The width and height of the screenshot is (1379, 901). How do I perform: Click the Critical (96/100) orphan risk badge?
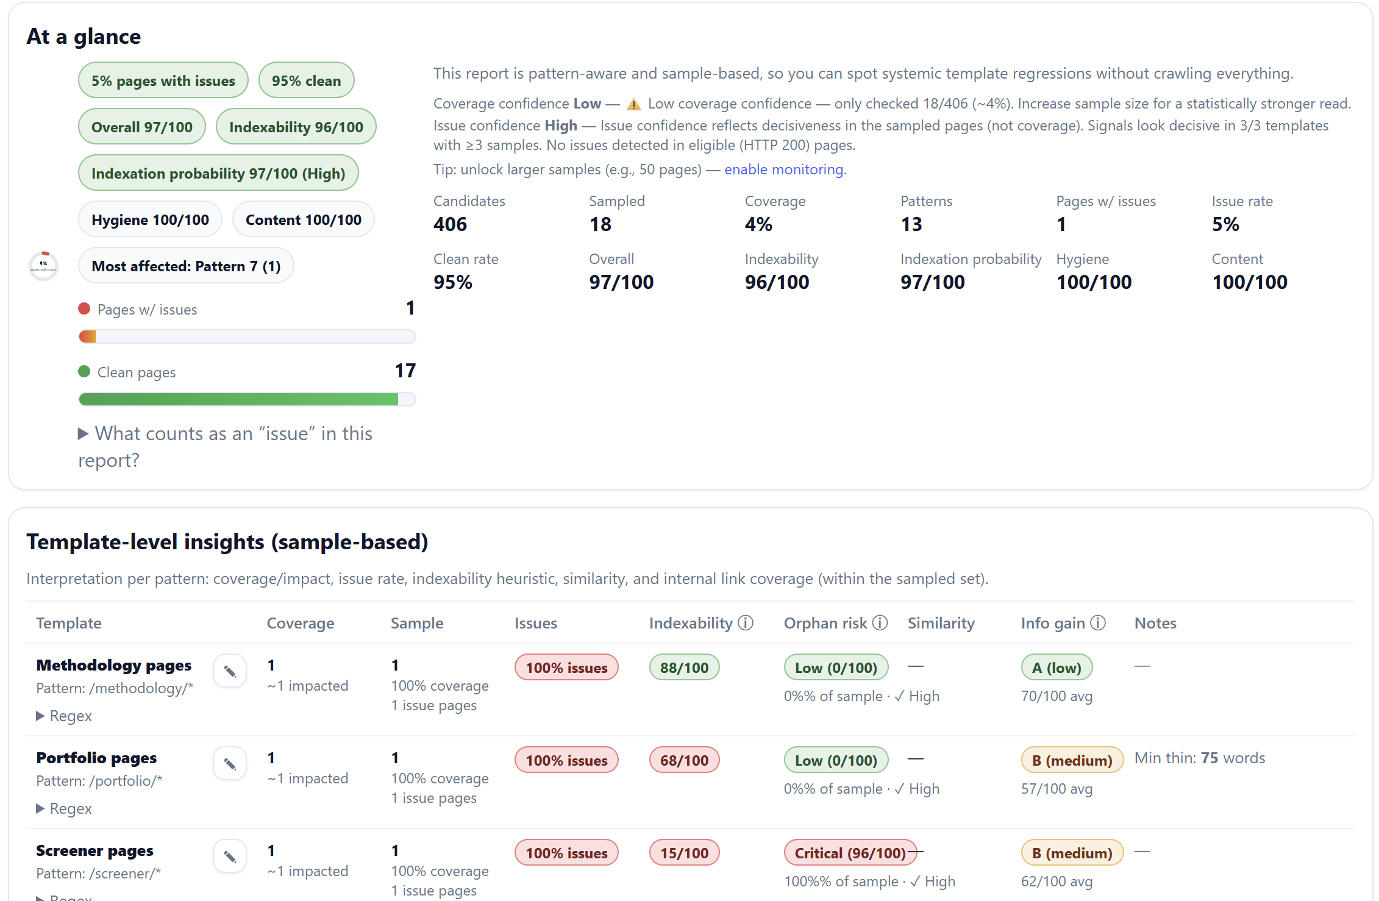(849, 853)
